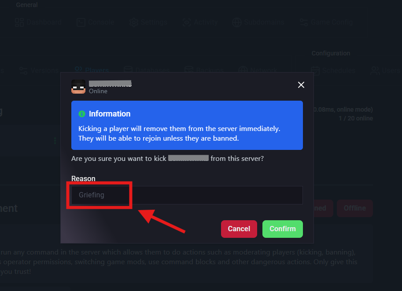Confirm kicking the player
This screenshot has height=291, width=402.
click(x=283, y=229)
